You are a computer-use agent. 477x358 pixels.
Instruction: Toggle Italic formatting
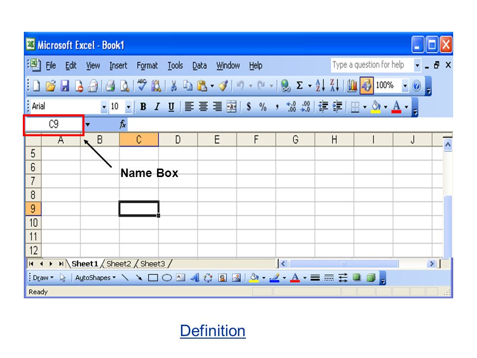(157, 106)
